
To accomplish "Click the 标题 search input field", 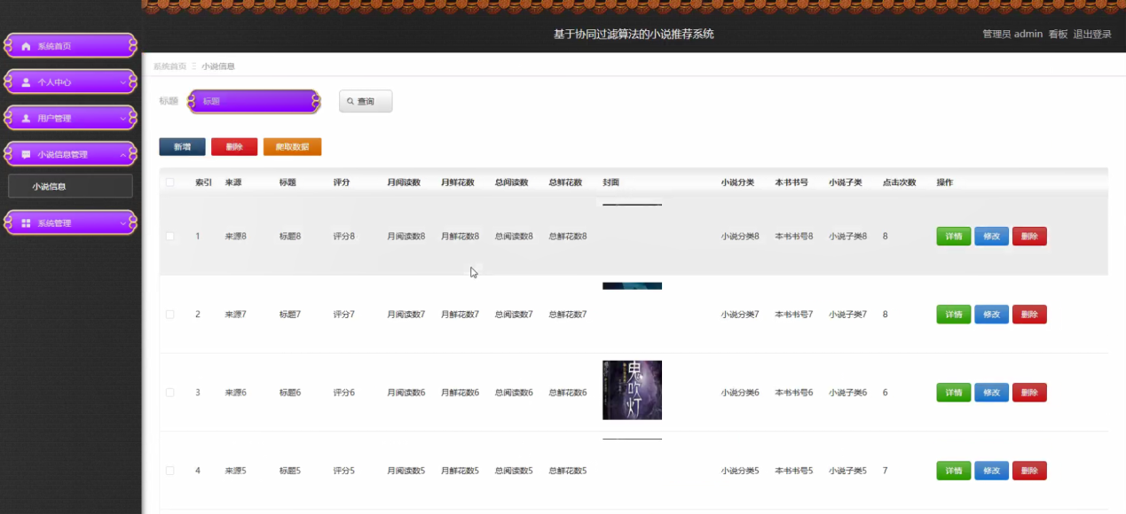I will pos(254,101).
